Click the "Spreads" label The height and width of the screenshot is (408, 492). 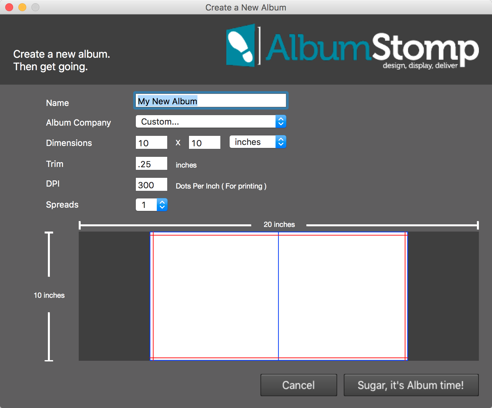tap(62, 205)
